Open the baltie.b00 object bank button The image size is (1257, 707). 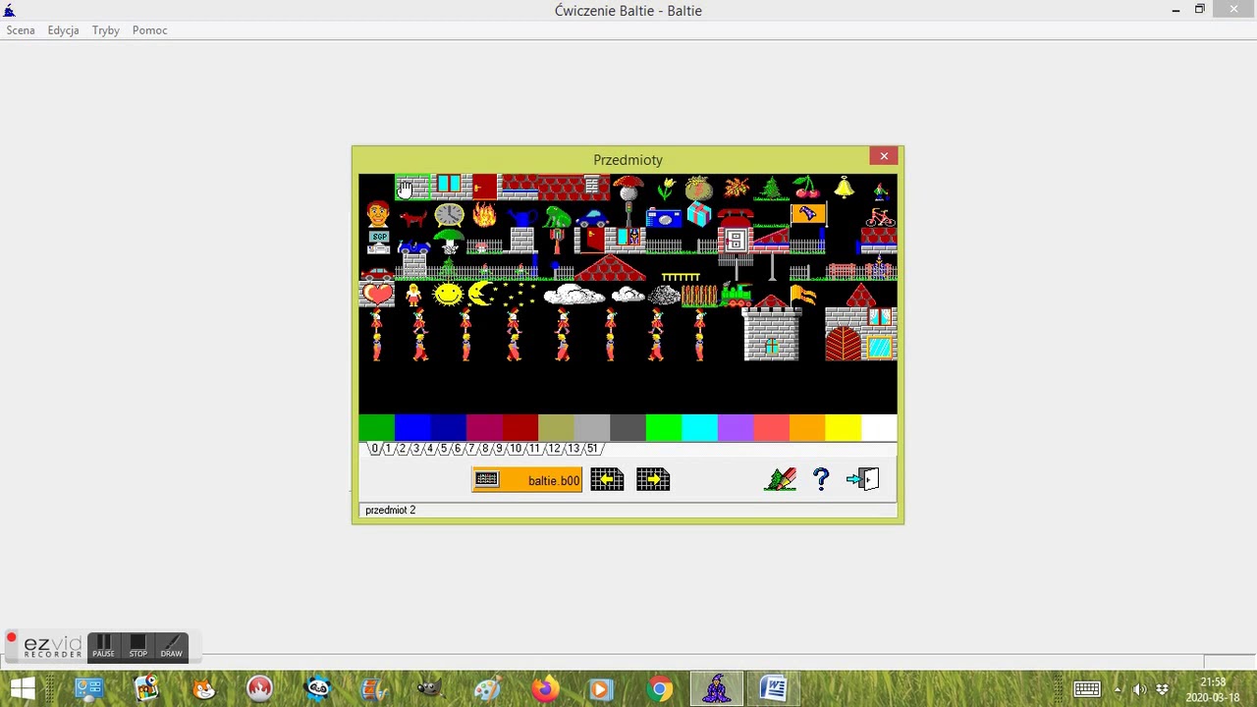(x=527, y=480)
